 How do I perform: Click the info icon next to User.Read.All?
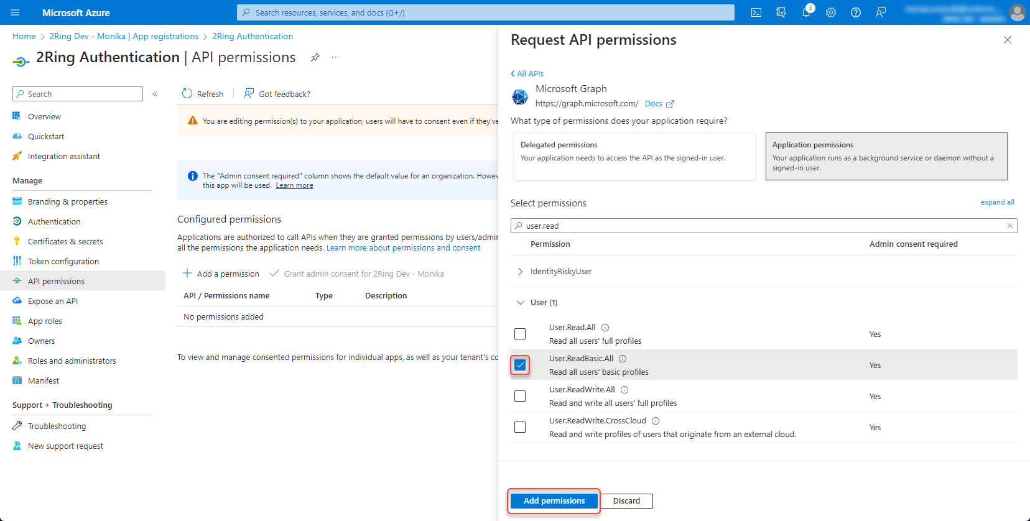click(x=605, y=328)
